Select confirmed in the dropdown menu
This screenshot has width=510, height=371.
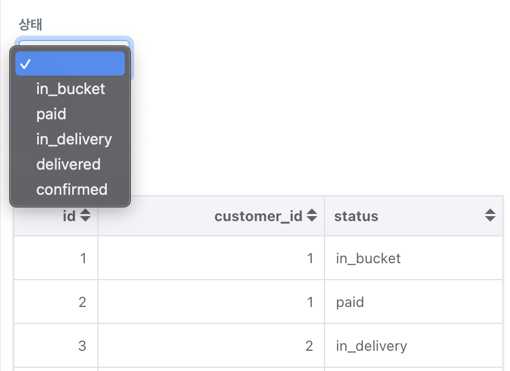coord(72,189)
